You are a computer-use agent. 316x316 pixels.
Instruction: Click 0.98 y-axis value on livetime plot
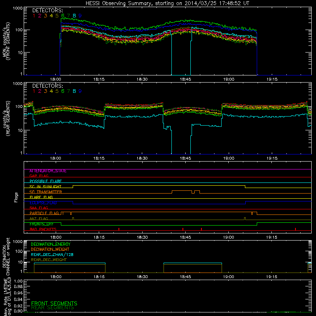(x=18, y=287)
